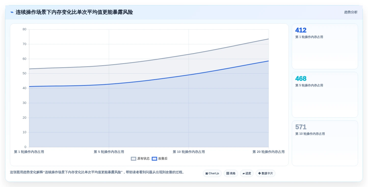Image resolution: width=368 pixels, height=187 pixels.
Task: Click the 第 1 轮操作内存占用 x-axis label
Action: (x=29, y=152)
